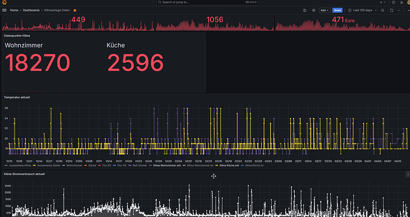Open the Add dropdown button
This screenshot has width=410, height=217.
click(x=324, y=10)
